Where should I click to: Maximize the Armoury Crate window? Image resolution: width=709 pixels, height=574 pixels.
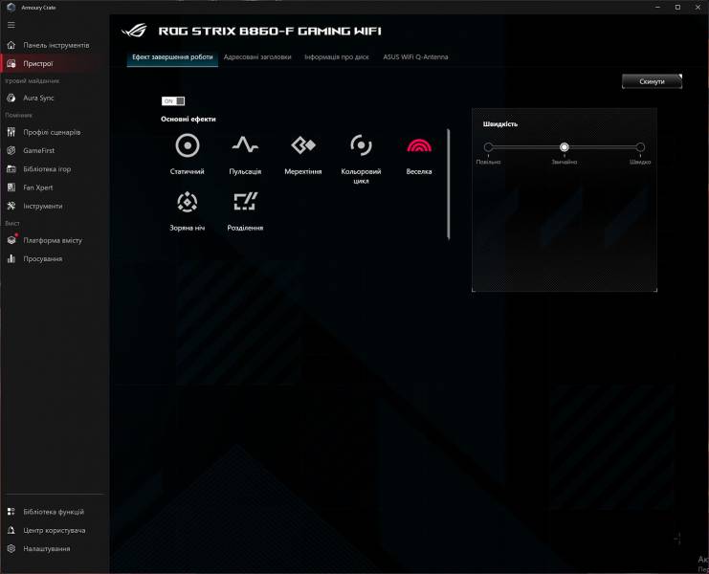pyautogui.click(x=677, y=8)
